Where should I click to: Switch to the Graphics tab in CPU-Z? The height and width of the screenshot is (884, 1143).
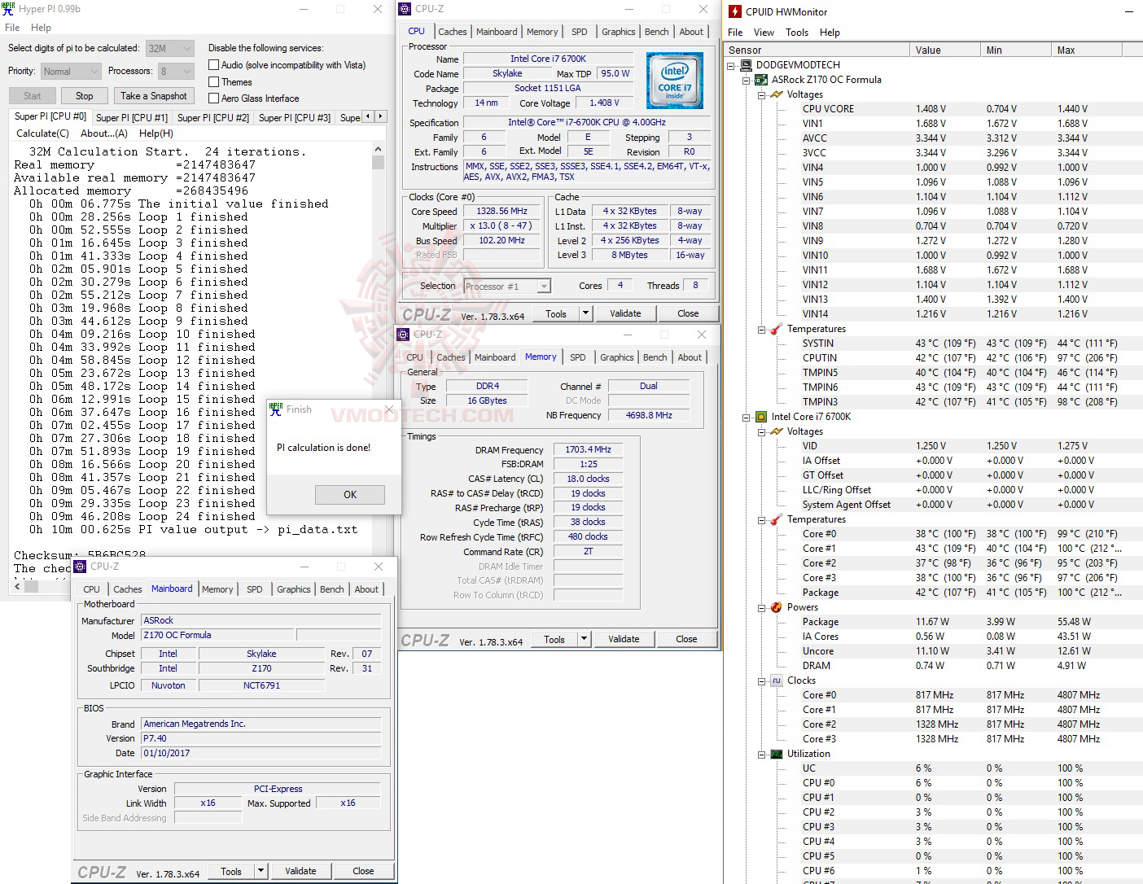click(x=618, y=32)
